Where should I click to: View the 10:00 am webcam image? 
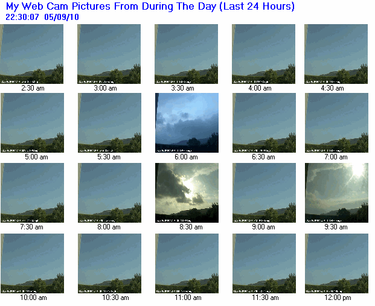click(32, 263)
